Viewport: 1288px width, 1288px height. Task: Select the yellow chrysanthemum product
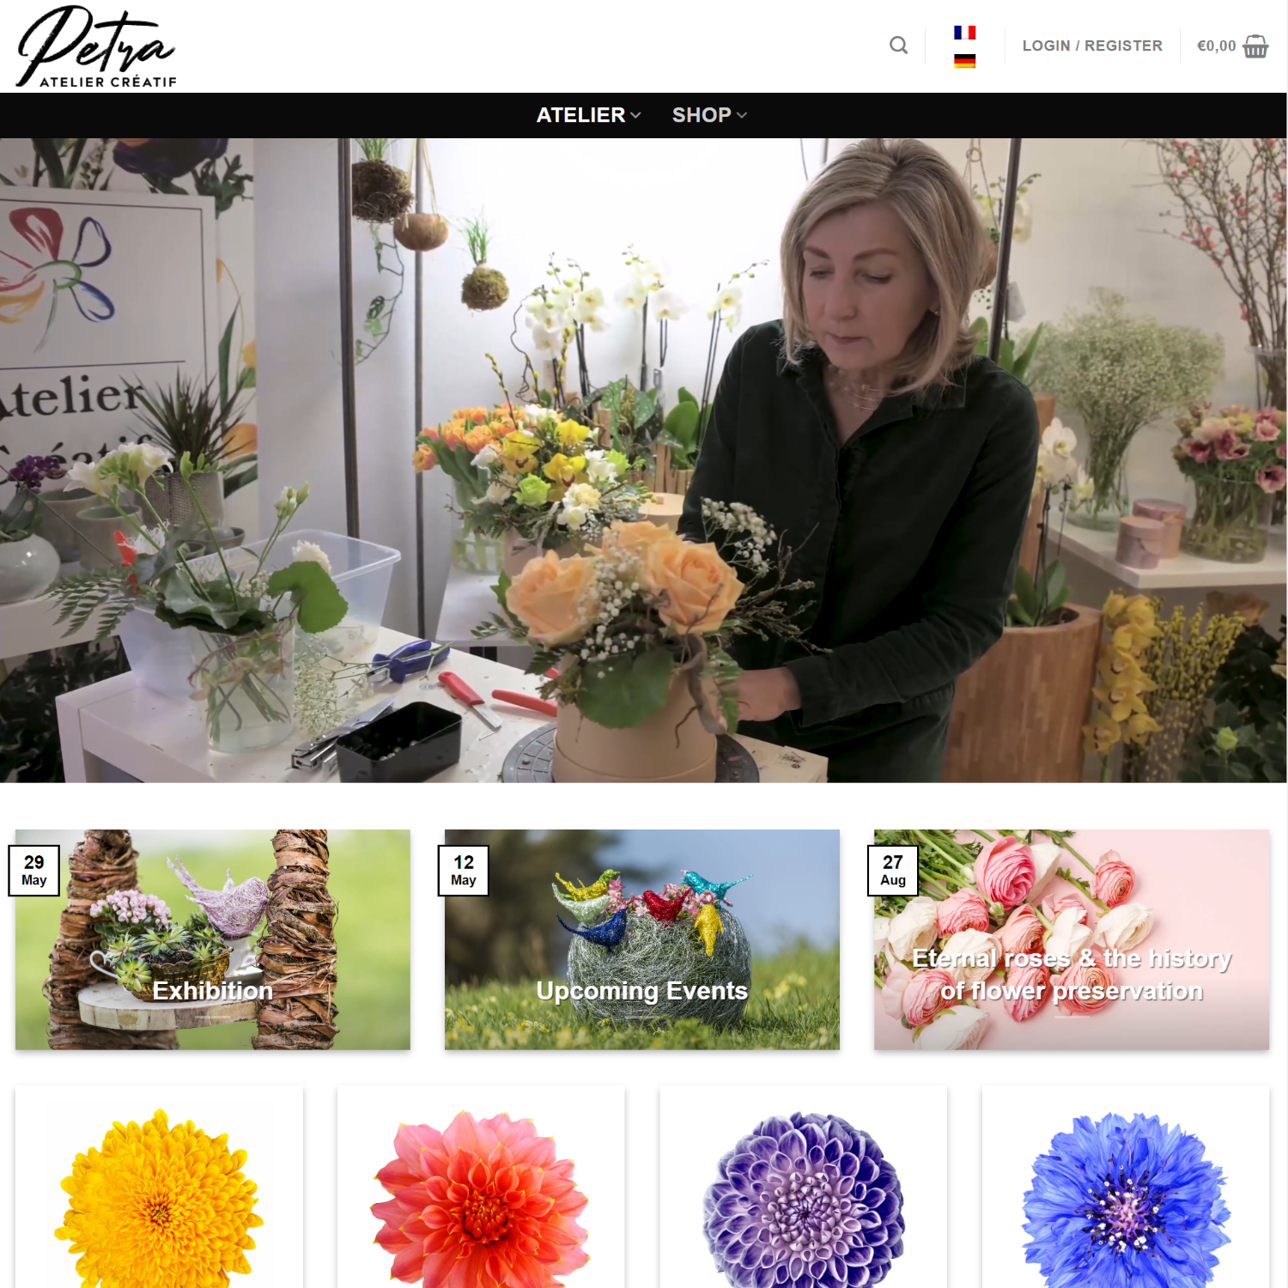coord(159,1187)
